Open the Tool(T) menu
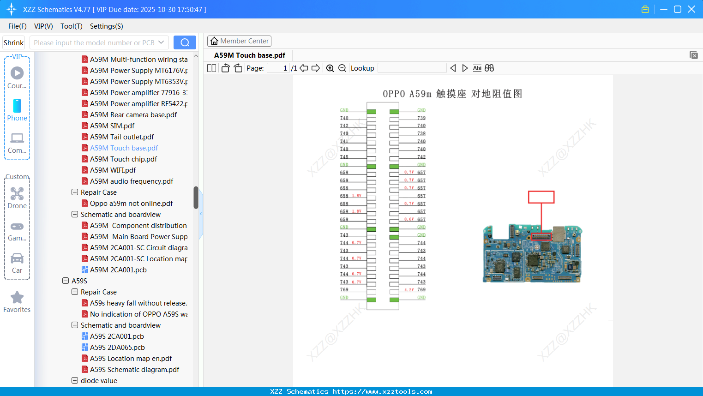 pyautogui.click(x=72, y=26)
